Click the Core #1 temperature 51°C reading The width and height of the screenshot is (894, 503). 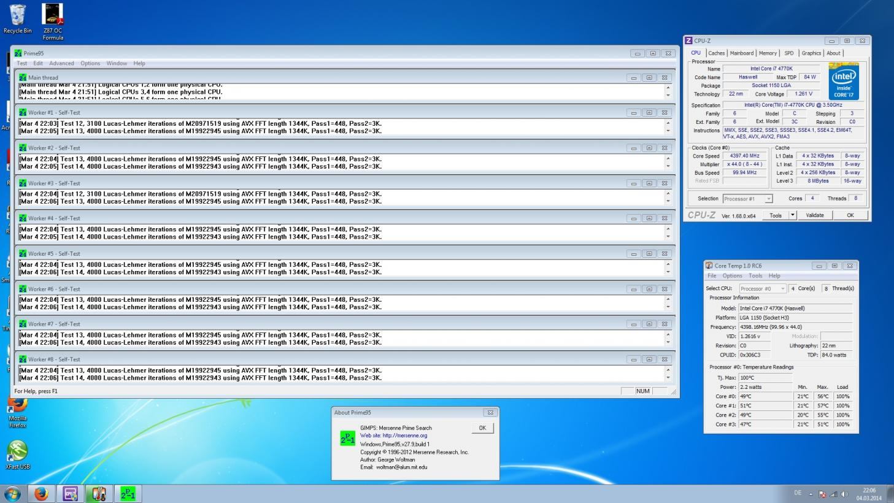(765, 405)
